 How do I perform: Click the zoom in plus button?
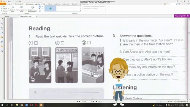click(187, 102)
